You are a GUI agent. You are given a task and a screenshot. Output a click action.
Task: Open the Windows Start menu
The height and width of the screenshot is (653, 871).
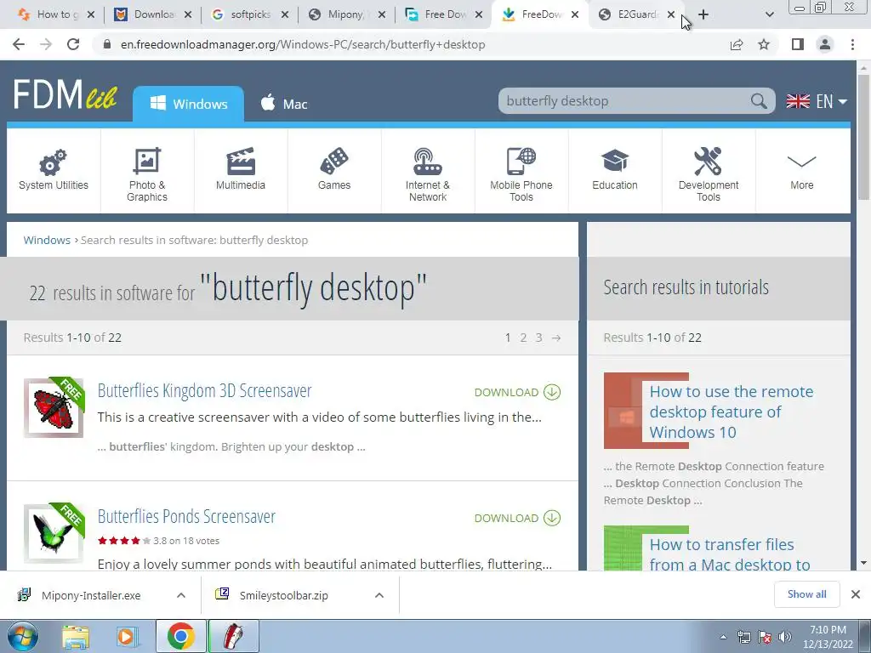pos(22,636)
